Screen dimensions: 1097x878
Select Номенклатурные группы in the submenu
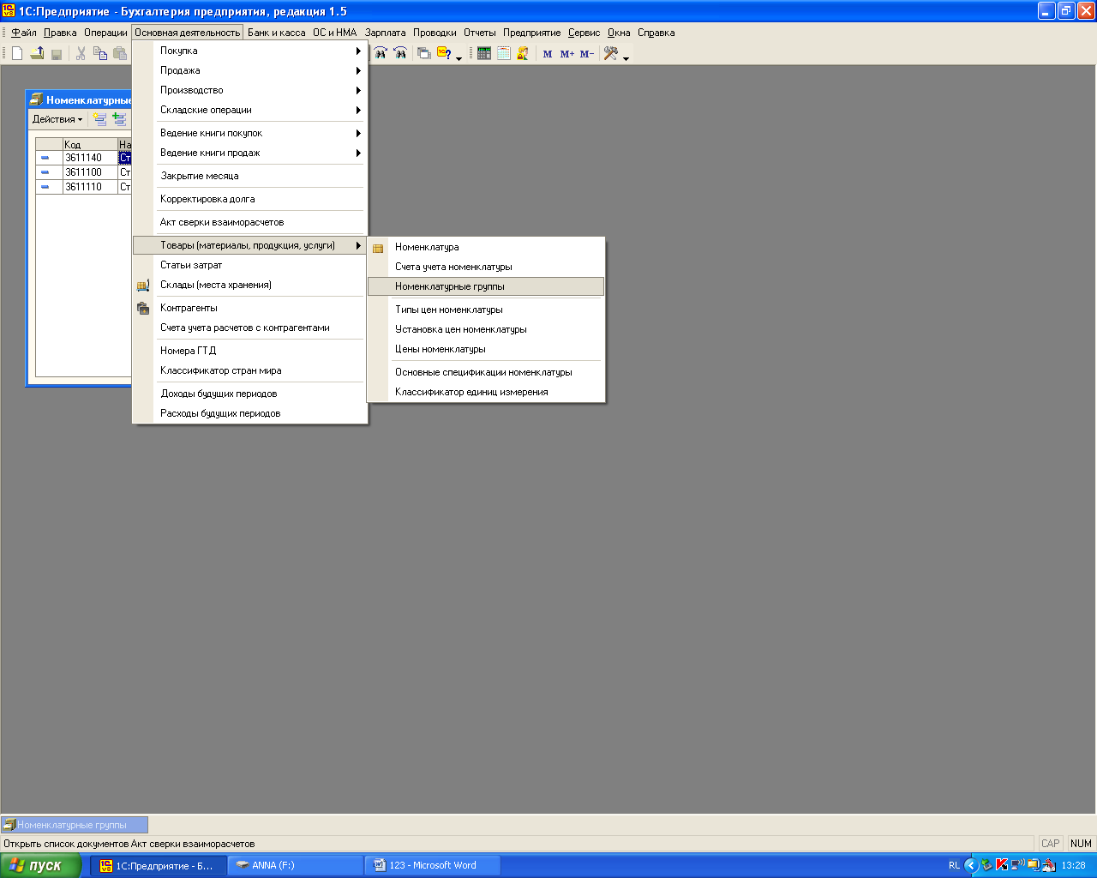(x=486, y=286)
